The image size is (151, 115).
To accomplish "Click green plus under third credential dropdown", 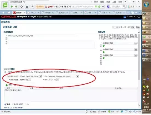I will 104,58.
